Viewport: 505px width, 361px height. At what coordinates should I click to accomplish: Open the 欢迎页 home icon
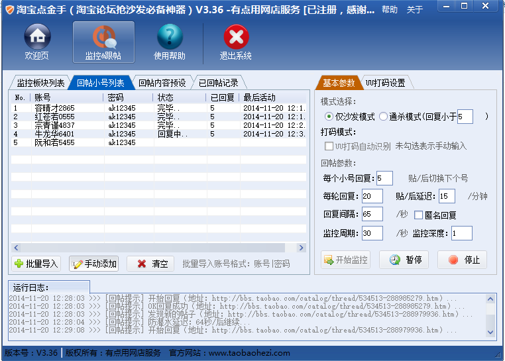point(37,42)
